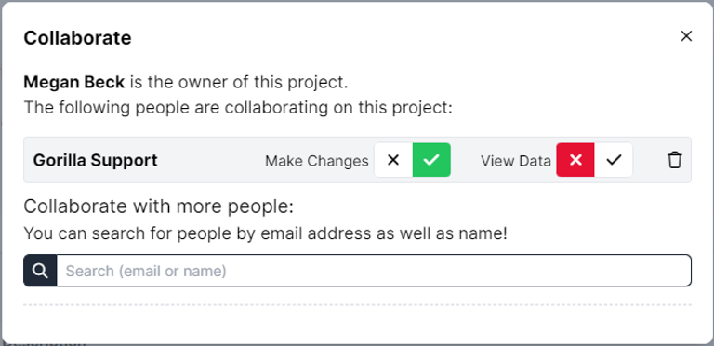This screenshot has height=346, width=714.
Task: Deny View Data with the red X
Action: pyautogui.click(x=575, y=160)
